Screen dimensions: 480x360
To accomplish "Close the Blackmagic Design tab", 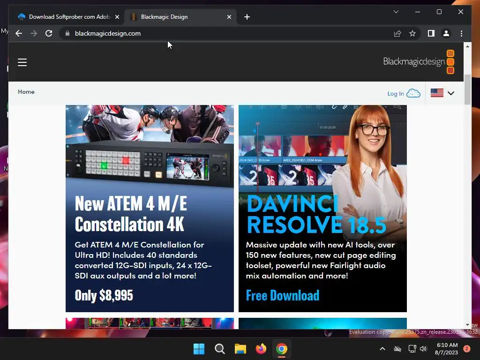I will (x=229, y=17).
